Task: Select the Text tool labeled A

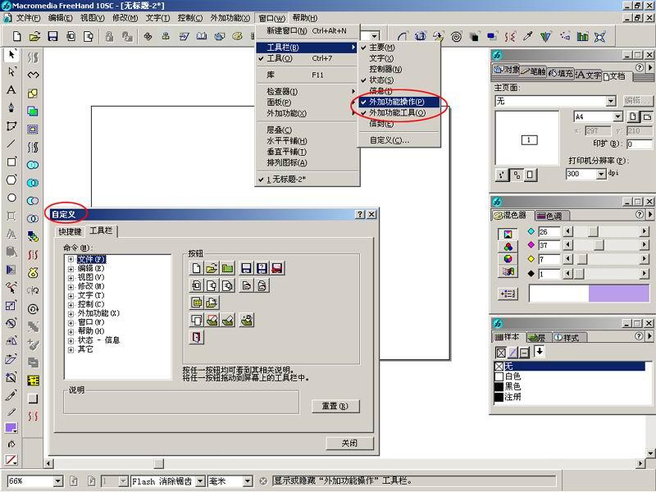Action: (x=11, y=90)
